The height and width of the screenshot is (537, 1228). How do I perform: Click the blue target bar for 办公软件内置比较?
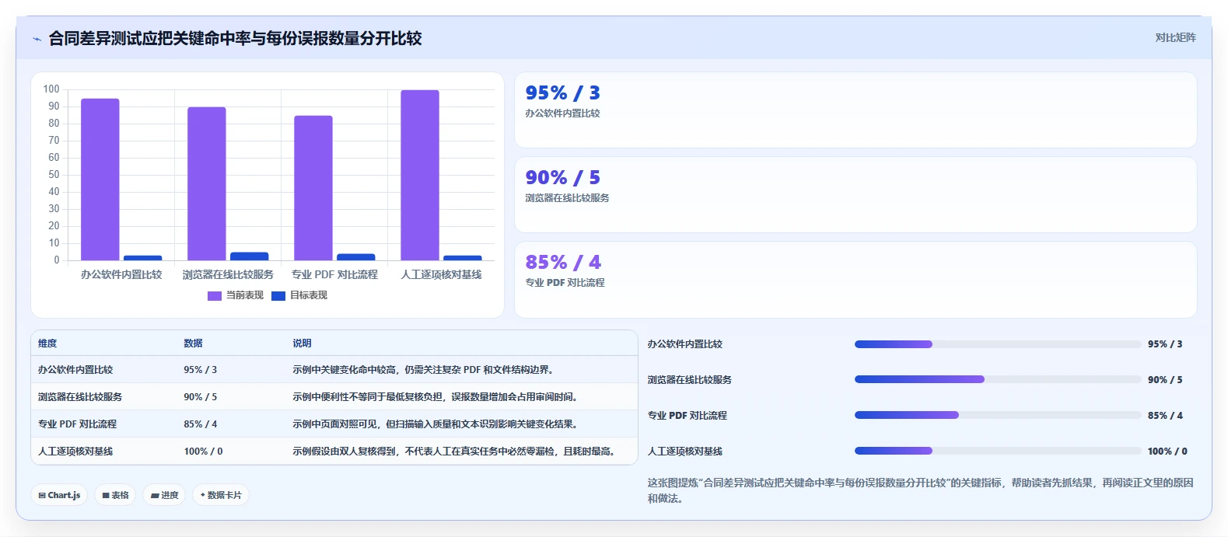pos(143,258)
